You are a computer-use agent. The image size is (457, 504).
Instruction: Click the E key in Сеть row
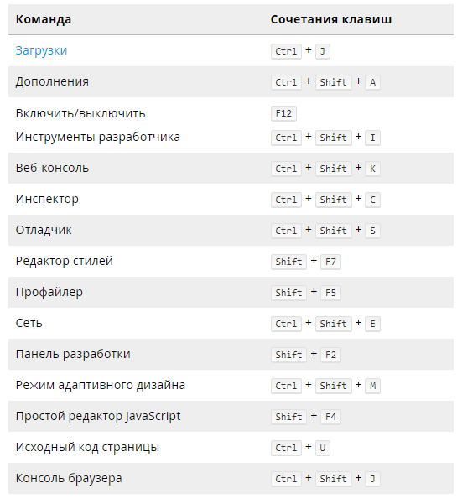(x=372, y=324)
